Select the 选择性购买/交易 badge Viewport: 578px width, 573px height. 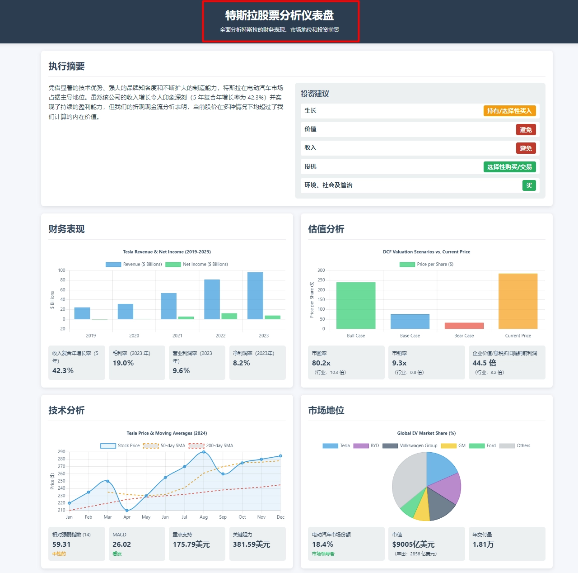tap(509, 167)
